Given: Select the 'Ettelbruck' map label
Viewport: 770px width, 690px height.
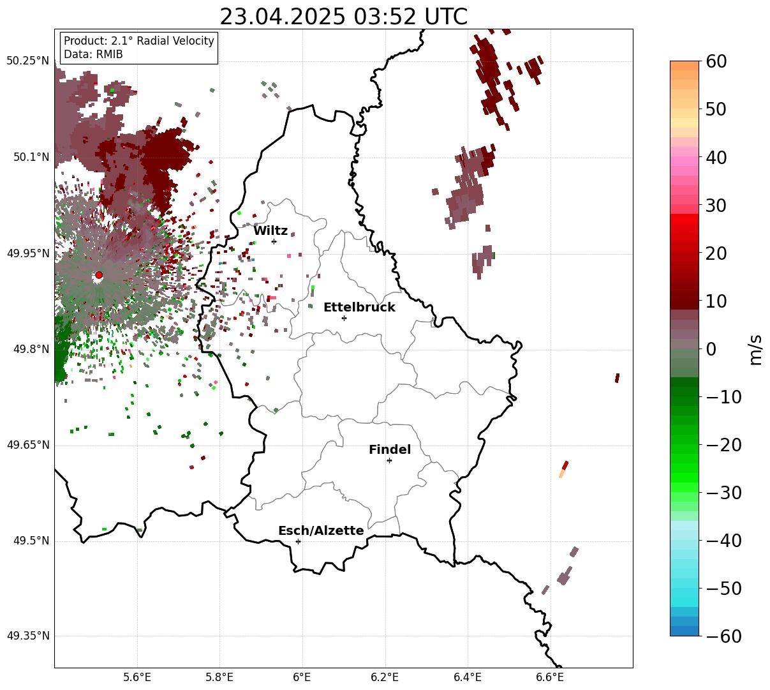Looking at the screenshot, I should point(359,308).
